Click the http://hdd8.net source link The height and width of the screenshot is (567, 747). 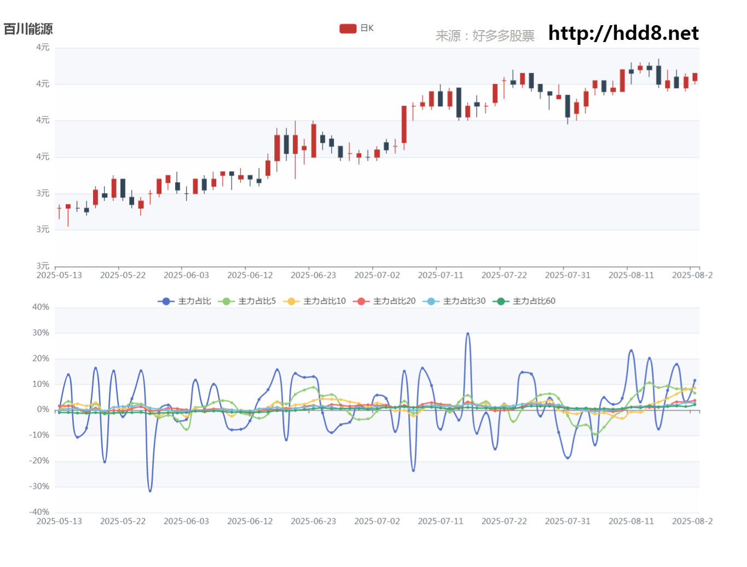click(x=623, y=33)
